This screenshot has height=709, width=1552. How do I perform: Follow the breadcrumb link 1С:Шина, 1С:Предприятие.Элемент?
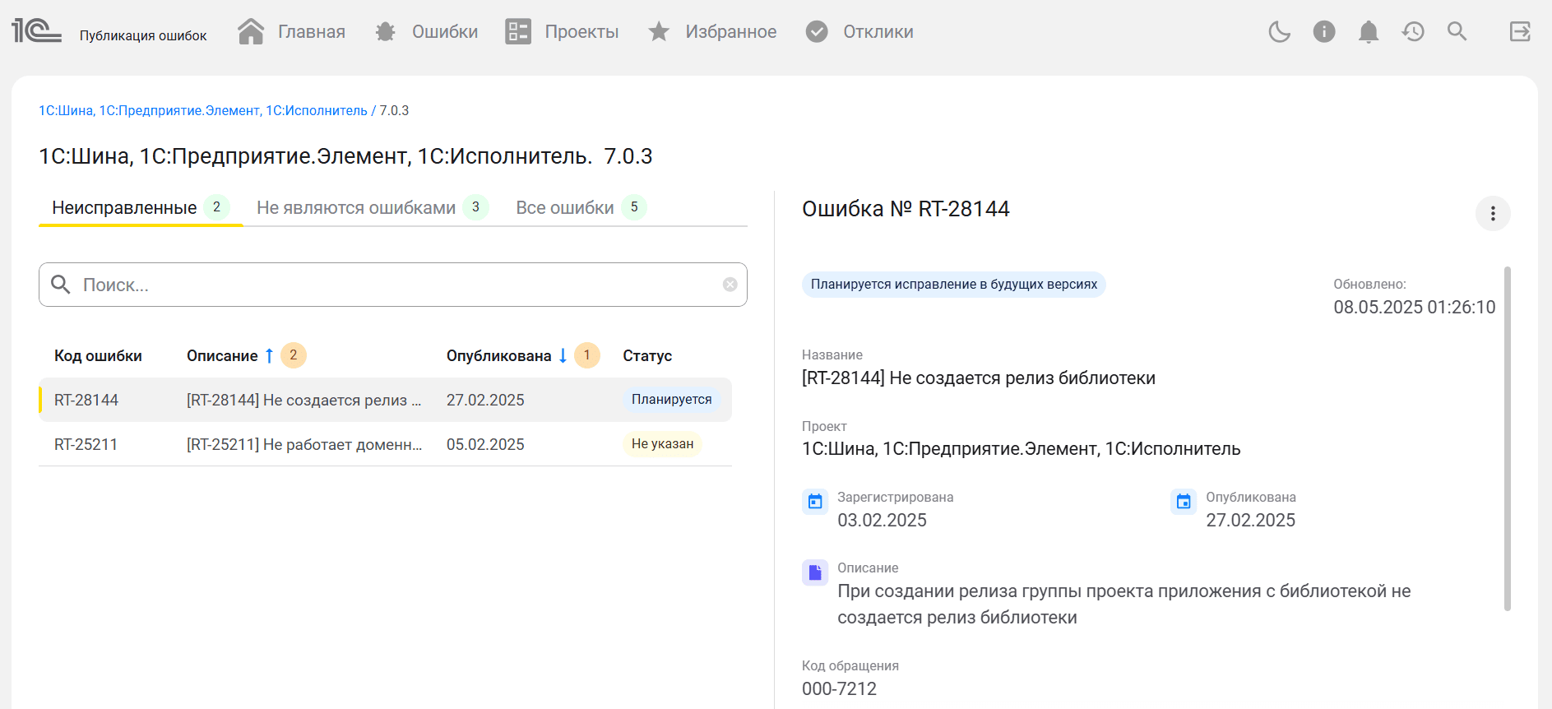[x=203, y=110]
